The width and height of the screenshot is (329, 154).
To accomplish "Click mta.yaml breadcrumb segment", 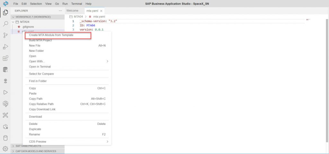I will pos(99,17).
